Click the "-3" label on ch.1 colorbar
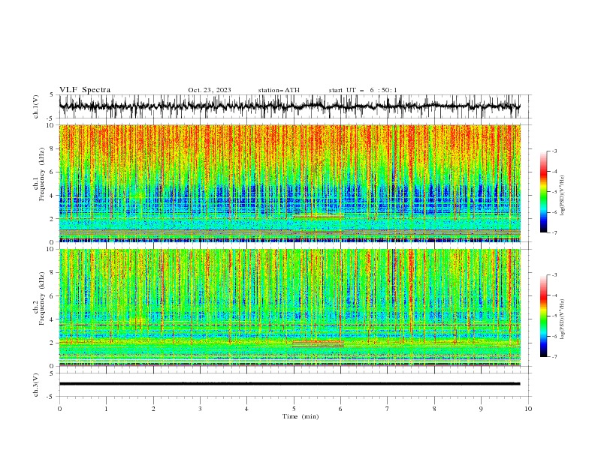The image size is (595, 459). [554, 151]
